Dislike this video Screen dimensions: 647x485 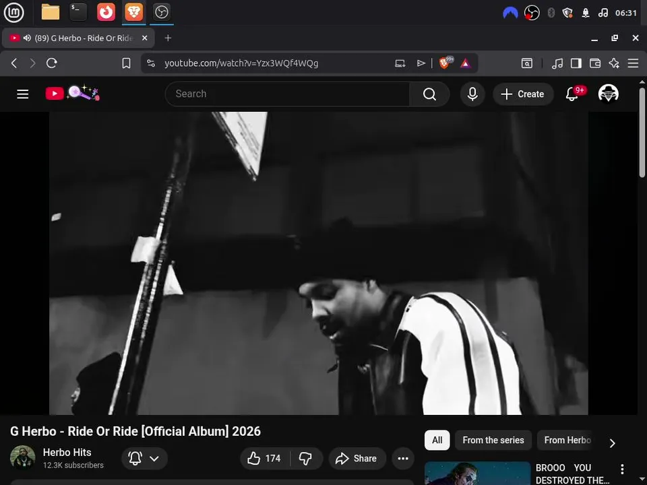[x=305, y=458]
